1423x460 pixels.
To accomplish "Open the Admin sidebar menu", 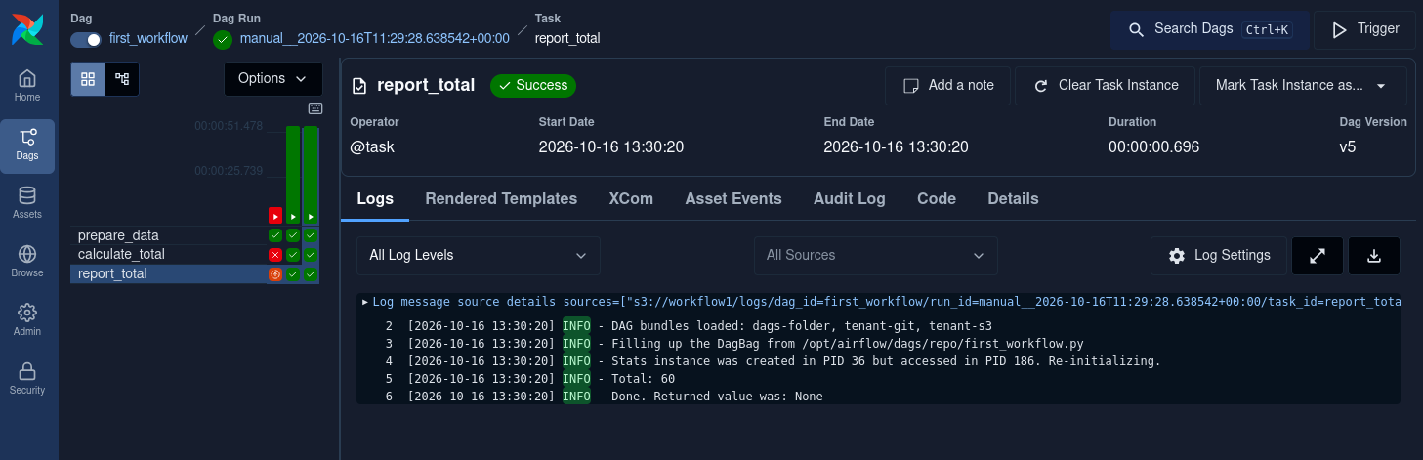I will click(x=27, y=321).
